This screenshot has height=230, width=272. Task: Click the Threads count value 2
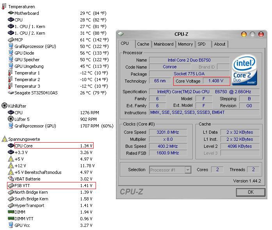click(253, 170)
